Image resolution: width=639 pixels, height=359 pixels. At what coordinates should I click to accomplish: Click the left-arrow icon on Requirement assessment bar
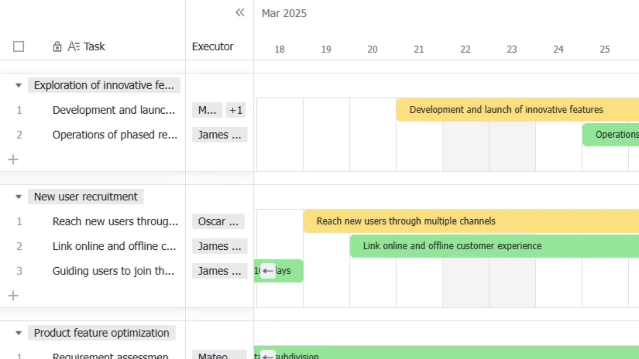pos(268,356)
